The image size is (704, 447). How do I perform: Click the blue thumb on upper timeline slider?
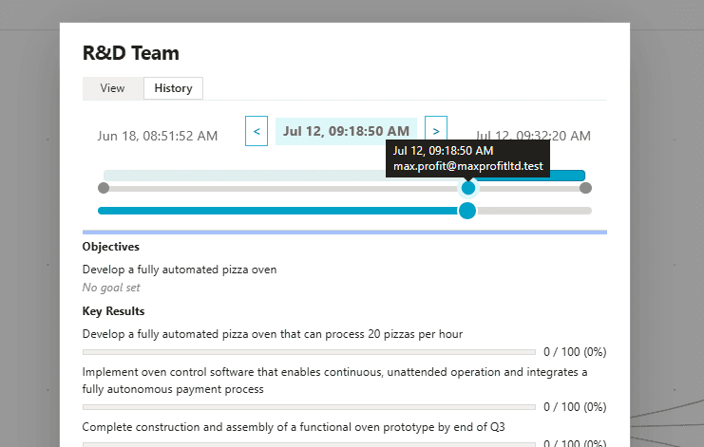click(467, 188)
